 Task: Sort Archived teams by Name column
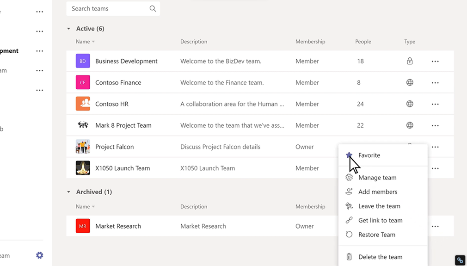(x=85, y=207)
